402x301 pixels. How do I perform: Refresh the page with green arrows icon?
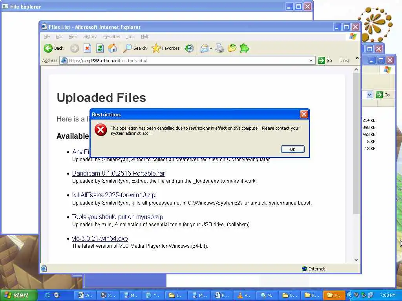(x=100, y=48)
